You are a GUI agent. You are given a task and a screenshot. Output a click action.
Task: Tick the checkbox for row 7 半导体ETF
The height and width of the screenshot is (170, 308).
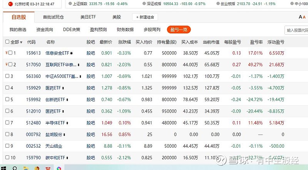7,122
